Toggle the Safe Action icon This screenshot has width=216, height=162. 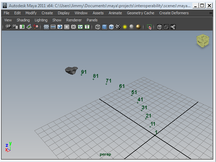[80, 27]
